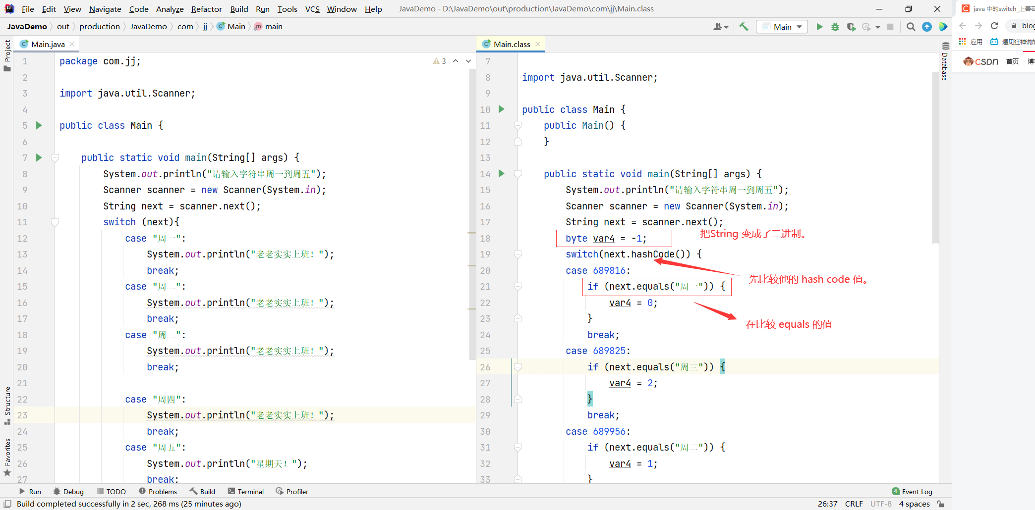Build project with the hammer icon
The height and width of the screenshot is (510, 1035).
744,27
